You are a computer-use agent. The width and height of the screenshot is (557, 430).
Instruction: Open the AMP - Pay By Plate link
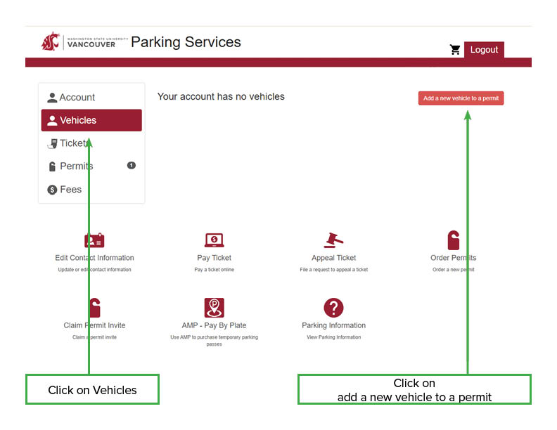pos(215,325)
